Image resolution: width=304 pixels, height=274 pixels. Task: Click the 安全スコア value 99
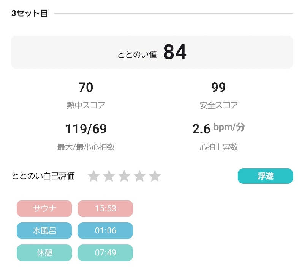coord(218,88)
